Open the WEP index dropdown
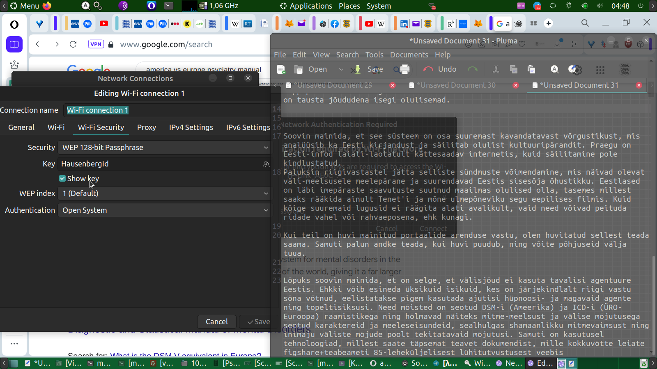This screenshot has height=369, width=657. [x=163, y=194]
